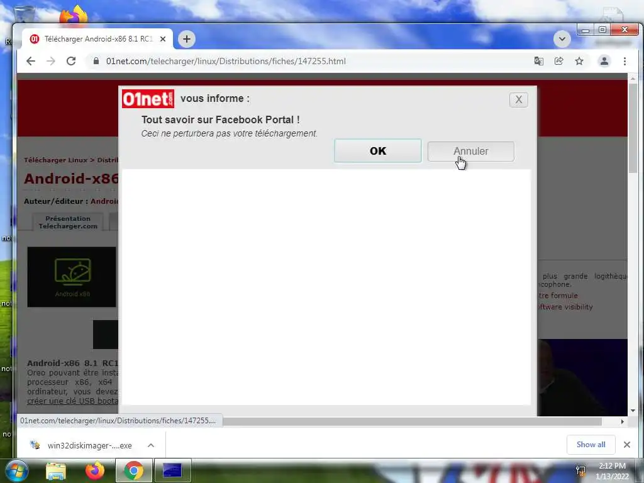644x483 pixels.
Task: Open the Chrome profile avatar
Action: [x=604, y=61]
